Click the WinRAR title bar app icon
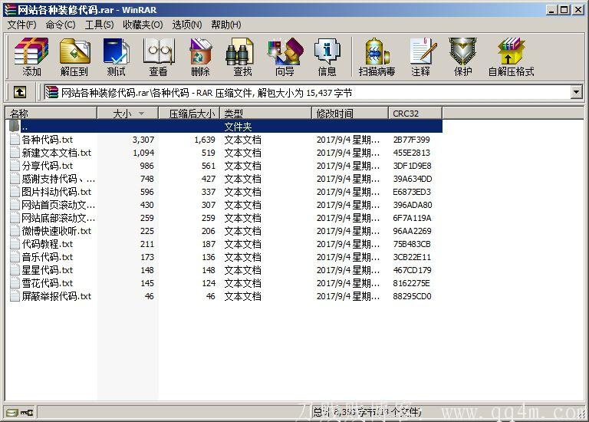The height and width of the screenshot is (422, 589). [x=10, y=10]
